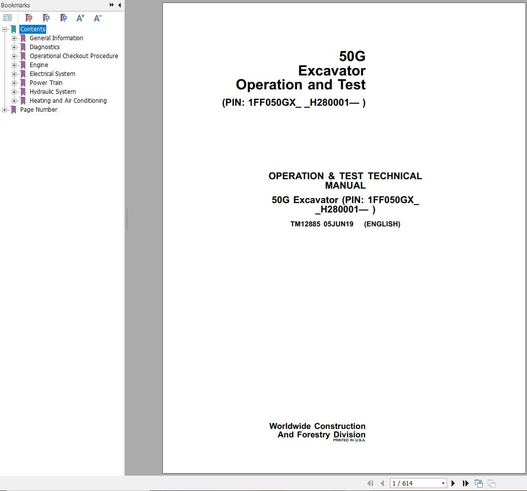
Task: Go to next page button
Action: pyautogui.click(x=453, y=483)
